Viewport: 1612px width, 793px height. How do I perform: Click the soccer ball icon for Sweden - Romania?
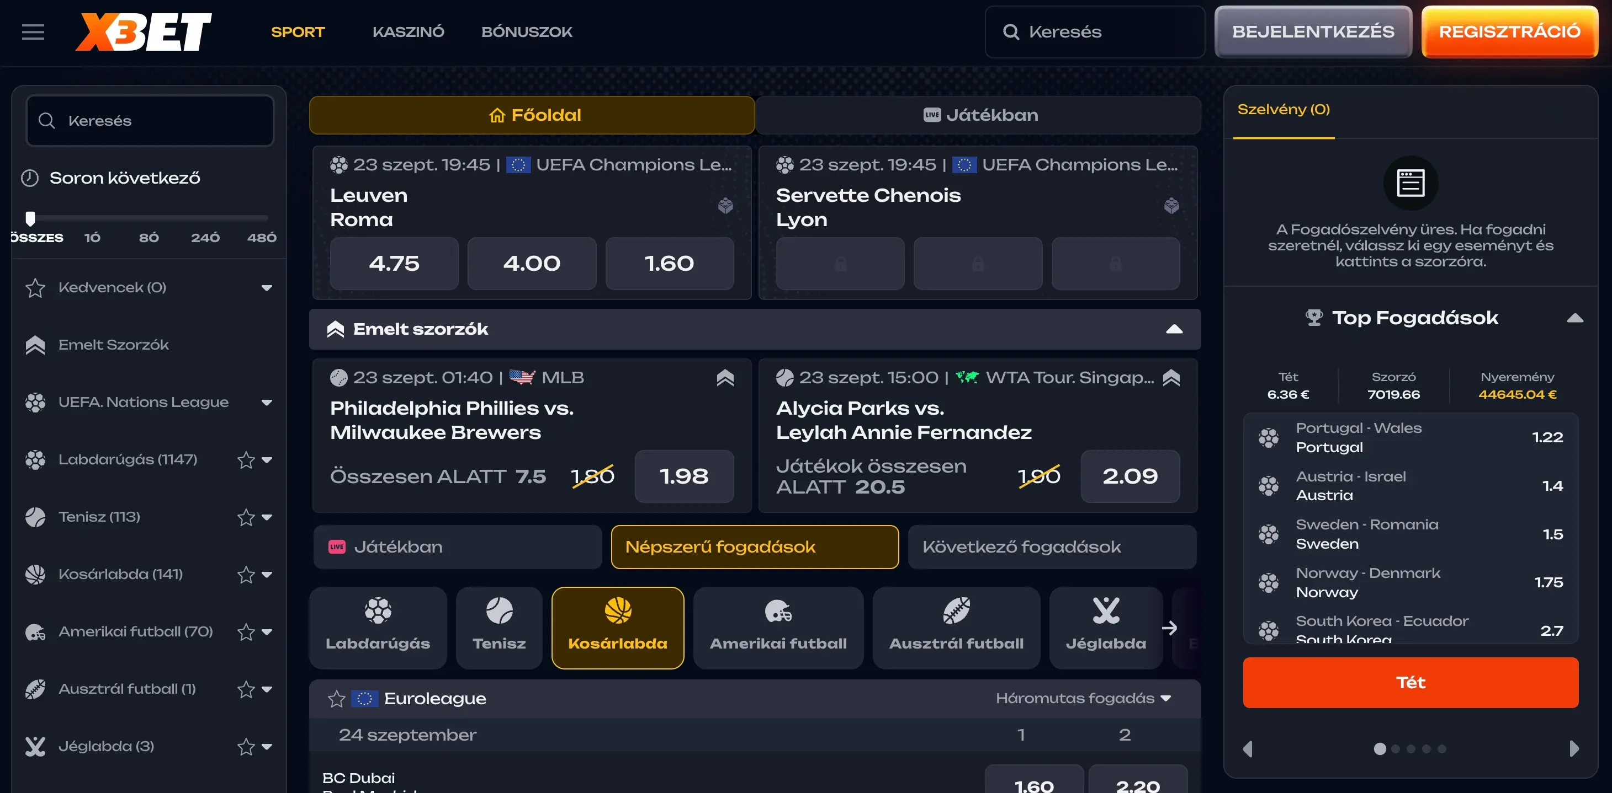pyautogui.click(x=1269, y=534)
